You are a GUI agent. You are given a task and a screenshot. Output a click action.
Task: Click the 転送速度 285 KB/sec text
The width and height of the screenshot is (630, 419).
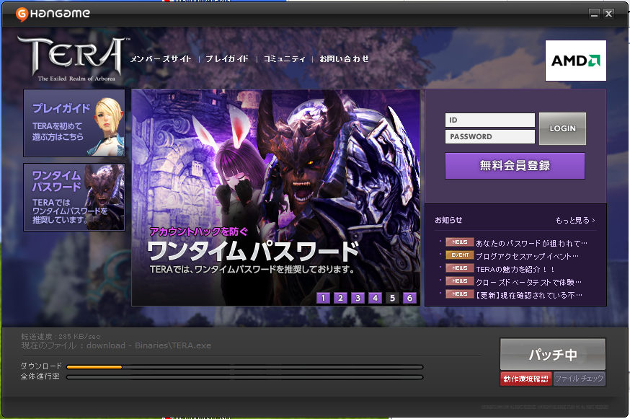[x=61, y=336]
